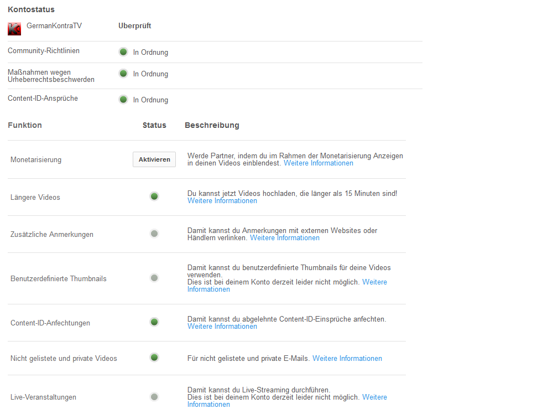Click gray status indicator for Zusätzliche Anmerkungen
Image resolution: width=553 pixels, height=419 pixels.
point(154,234)
